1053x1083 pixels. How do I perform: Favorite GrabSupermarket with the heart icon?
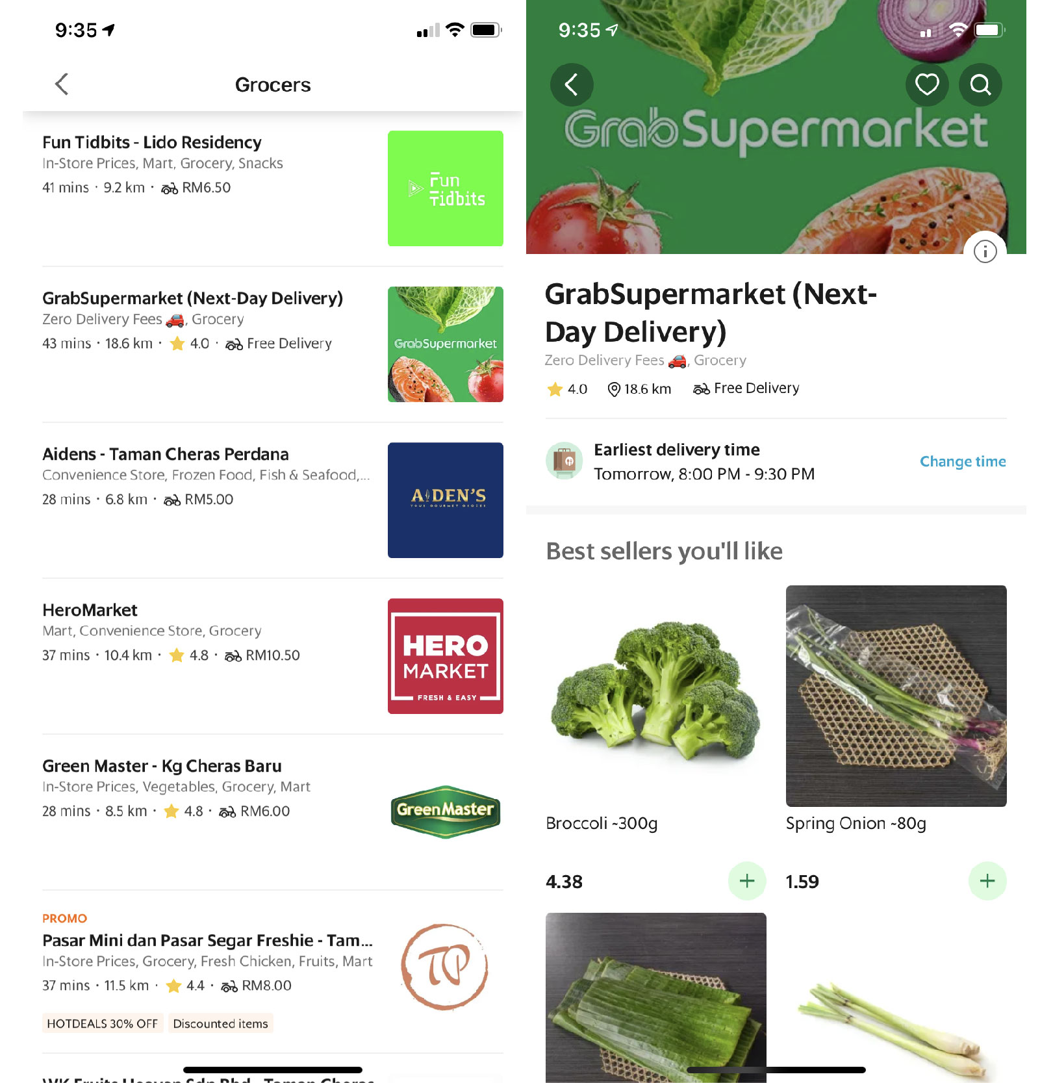927,84
